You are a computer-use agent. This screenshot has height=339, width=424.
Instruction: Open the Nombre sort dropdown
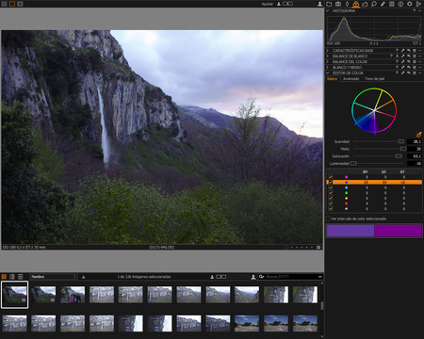[54, 277]
